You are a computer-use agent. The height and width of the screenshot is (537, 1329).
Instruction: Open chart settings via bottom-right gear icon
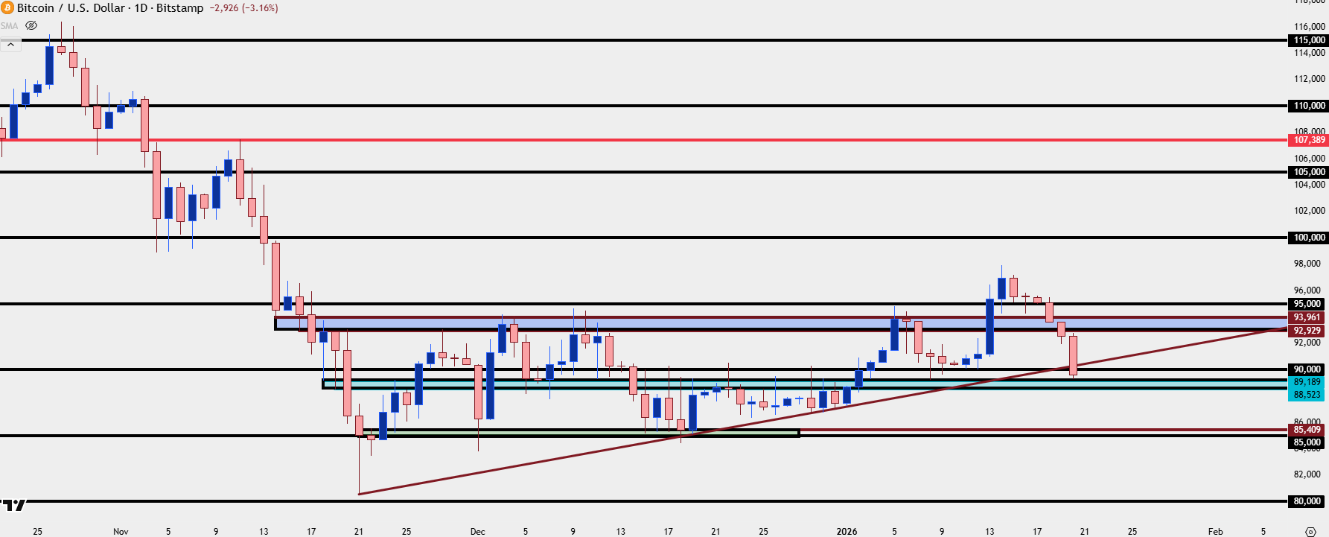point(1310,531)
